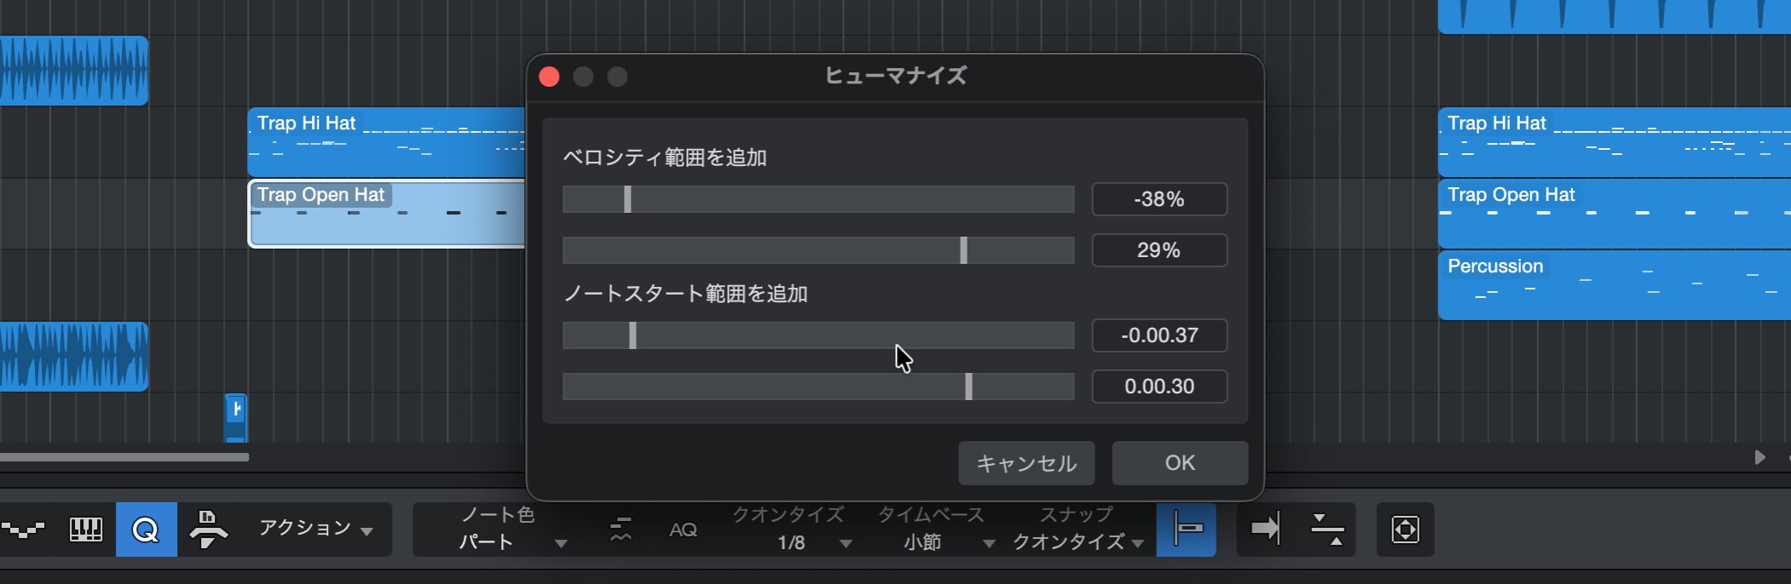Open the スナップ クオンタイズ dropdown
The image size is (1791, 584).
point(1077,542)
